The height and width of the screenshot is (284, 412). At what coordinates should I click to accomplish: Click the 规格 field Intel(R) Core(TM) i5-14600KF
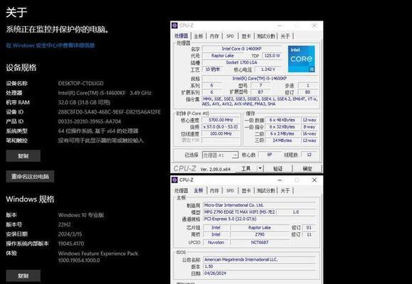pos(260,78)
